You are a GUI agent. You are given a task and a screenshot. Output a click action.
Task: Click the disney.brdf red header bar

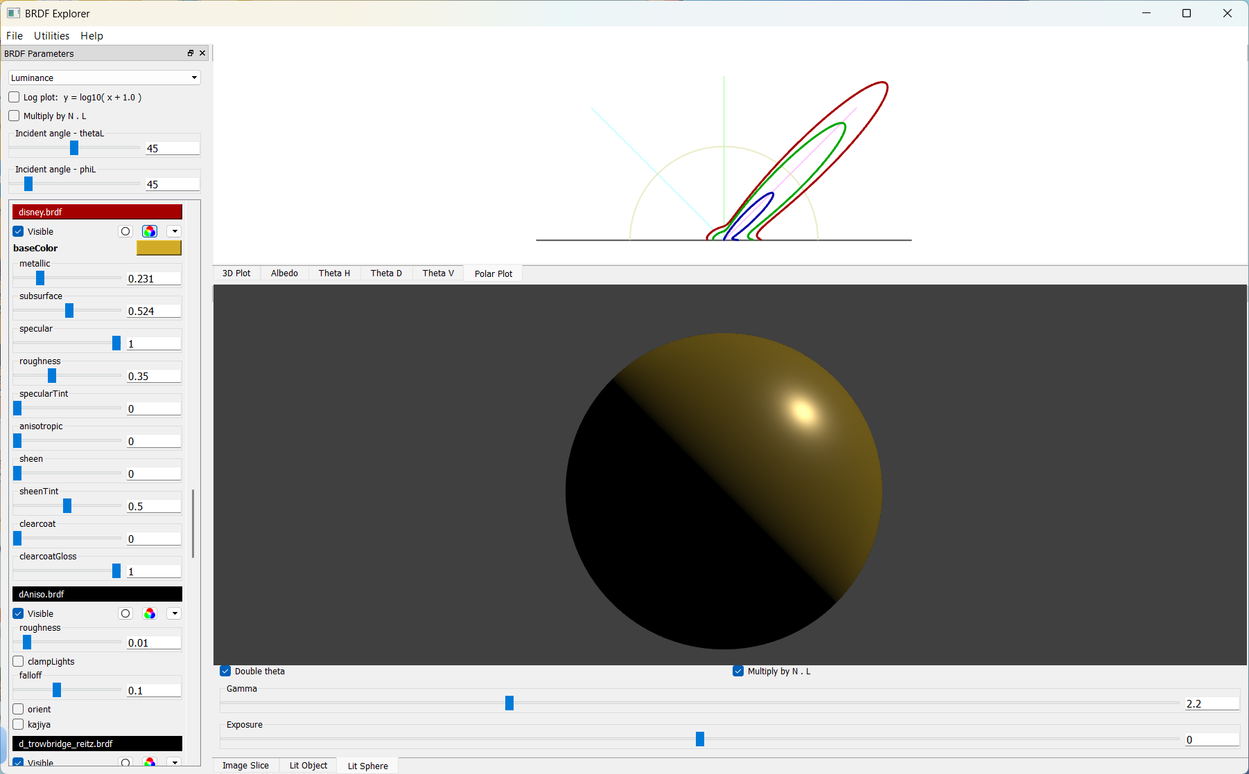point(97,212)
